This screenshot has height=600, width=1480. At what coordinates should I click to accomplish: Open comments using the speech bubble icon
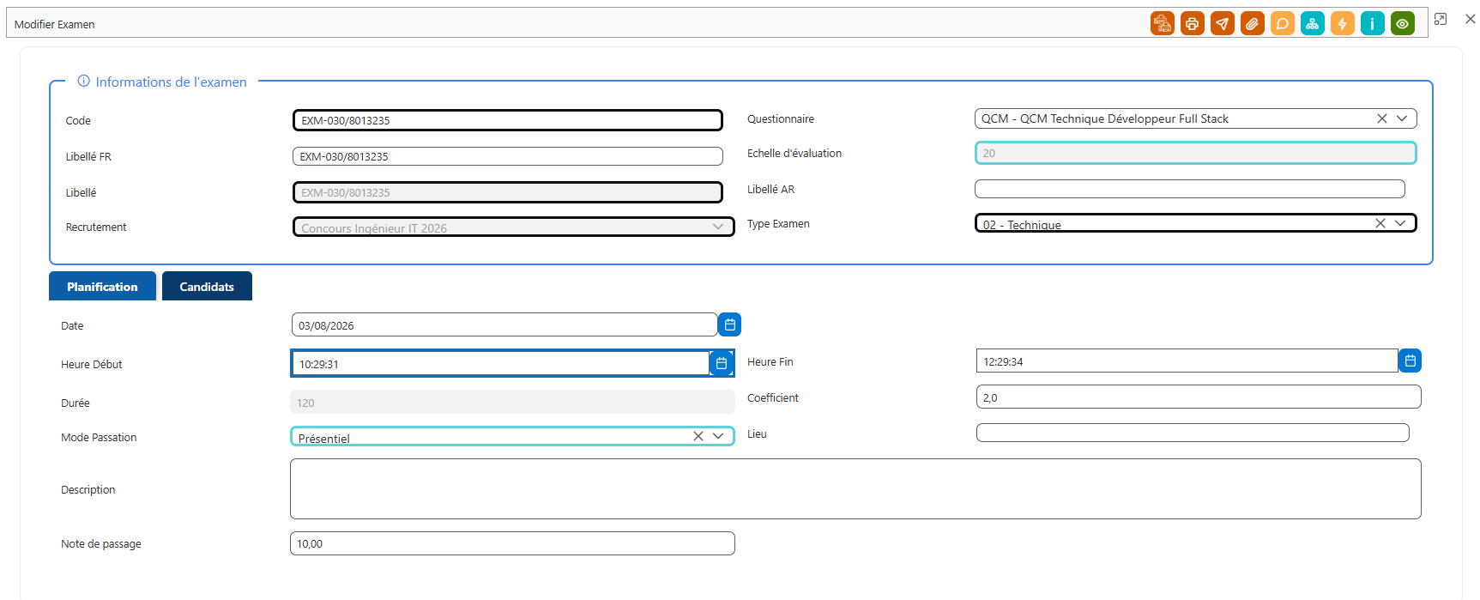tap(1282, 24)
